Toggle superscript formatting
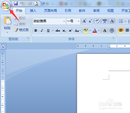 (71, 31)
